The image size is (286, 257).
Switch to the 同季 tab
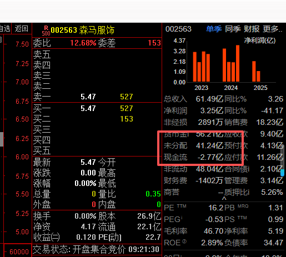[x=233, y=29]
